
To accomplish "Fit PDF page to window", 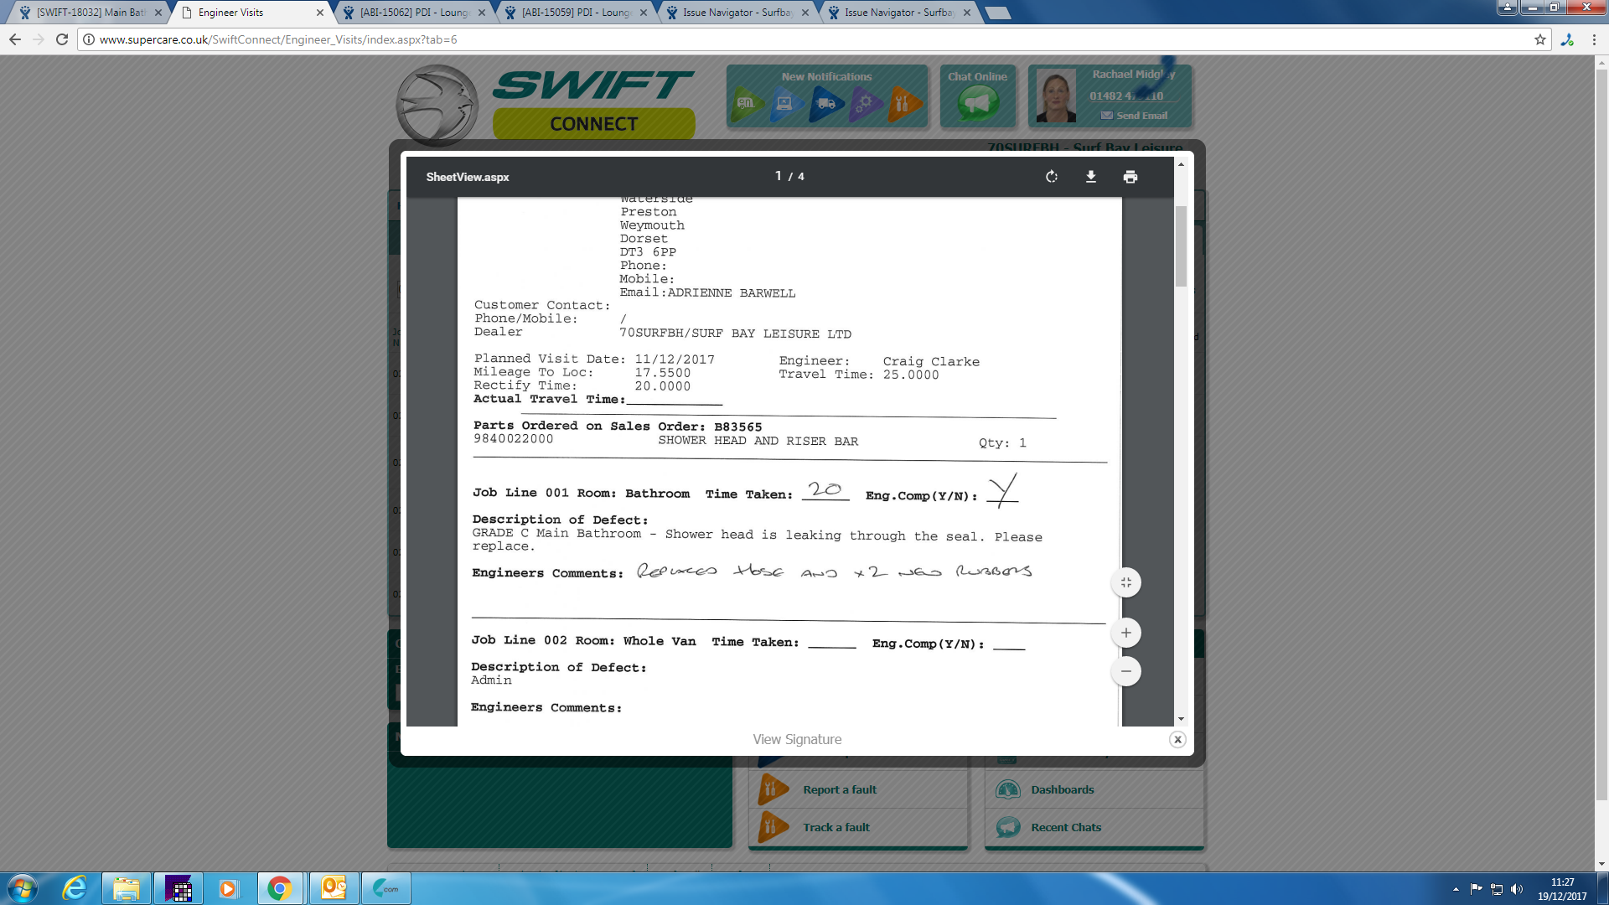I will pyautogui.click(x=1126, y=582).
